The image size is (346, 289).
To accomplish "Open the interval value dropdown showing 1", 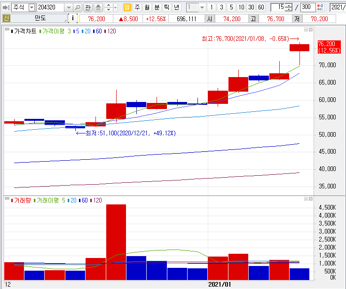I will [x=202, y=8].
